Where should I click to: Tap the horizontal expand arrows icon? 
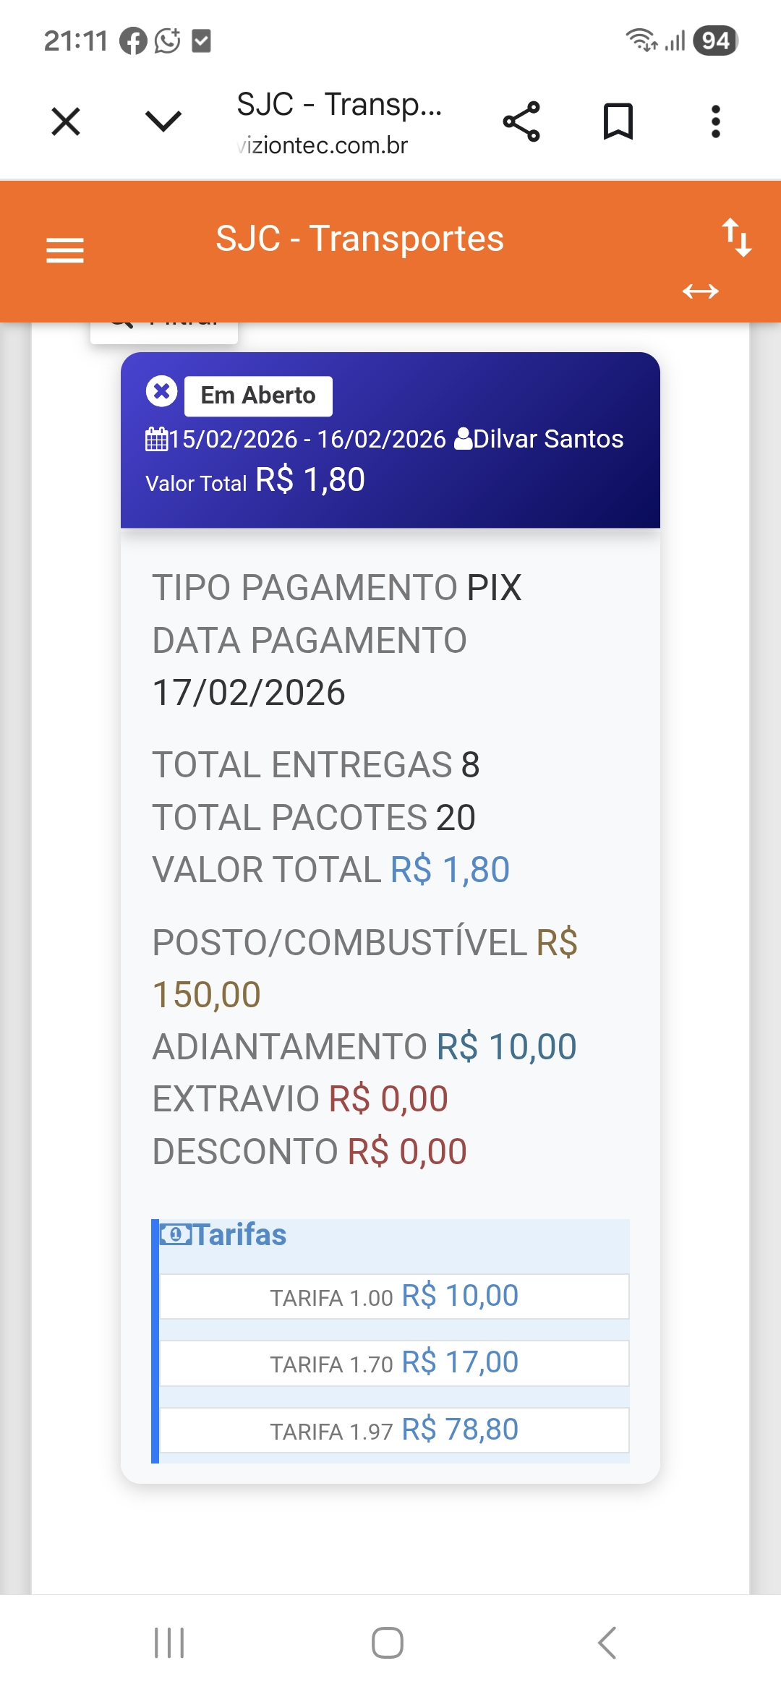click(700, 291)
